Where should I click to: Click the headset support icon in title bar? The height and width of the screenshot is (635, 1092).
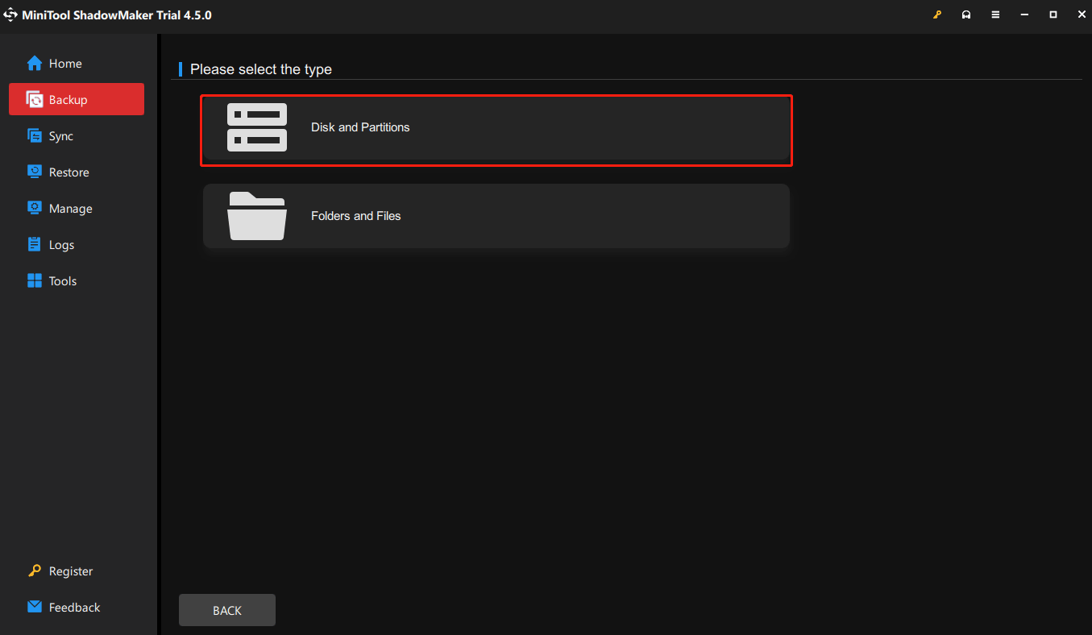[x=966, y=15]
